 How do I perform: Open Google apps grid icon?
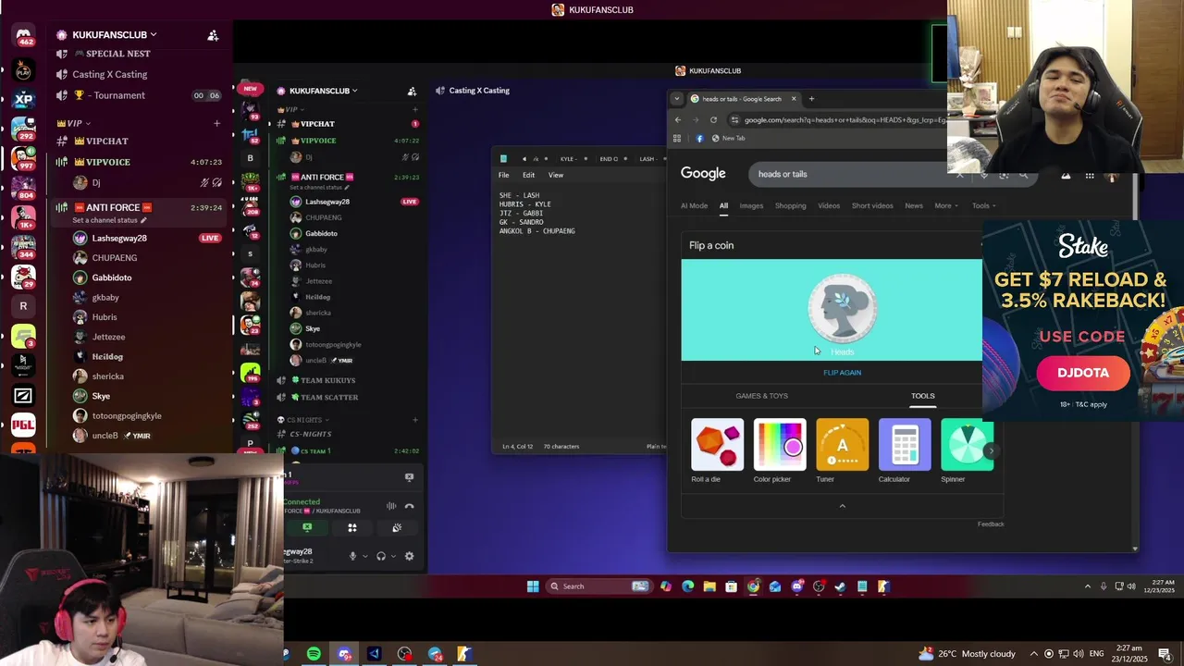tap(1090, 176)
